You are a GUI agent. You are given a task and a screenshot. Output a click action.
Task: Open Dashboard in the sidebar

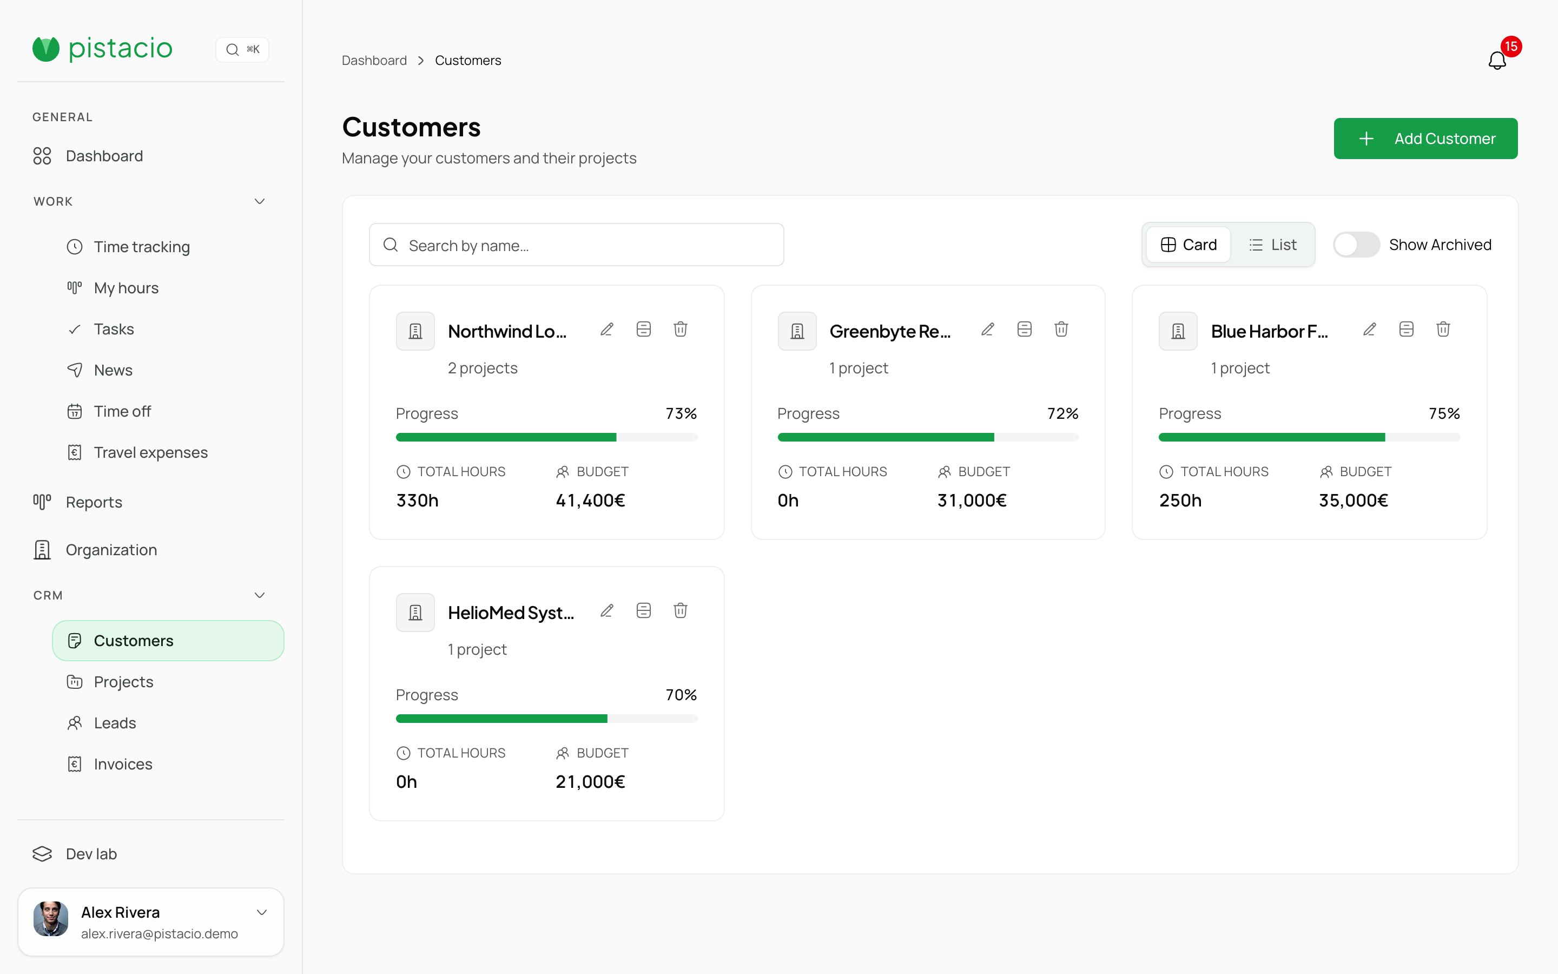(x=150, y=156)
